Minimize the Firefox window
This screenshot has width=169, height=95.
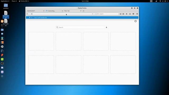pyautogui.click(x=132, y=8)
